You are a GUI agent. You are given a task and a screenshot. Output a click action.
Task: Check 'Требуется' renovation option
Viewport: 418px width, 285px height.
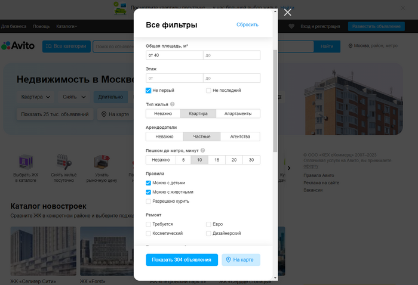[148, 224]
